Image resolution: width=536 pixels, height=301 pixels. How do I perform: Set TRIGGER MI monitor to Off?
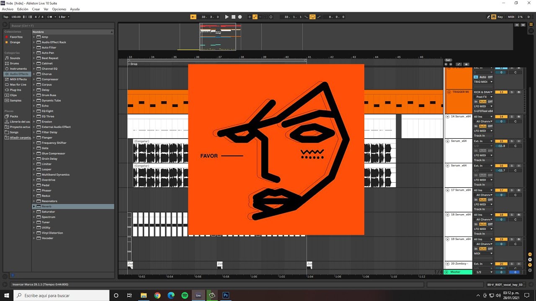tap(490, 102)
